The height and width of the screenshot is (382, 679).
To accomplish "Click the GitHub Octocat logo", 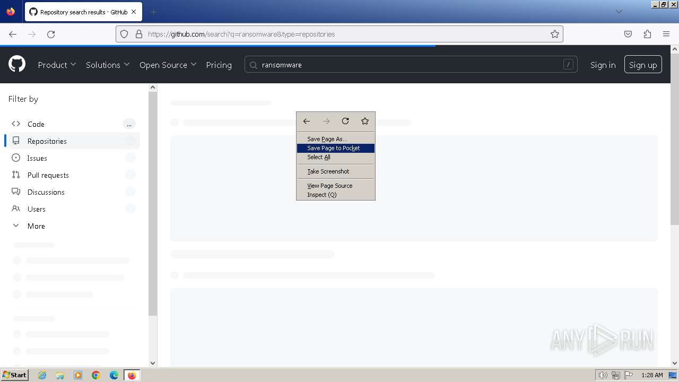I will [x=17, y=65].
